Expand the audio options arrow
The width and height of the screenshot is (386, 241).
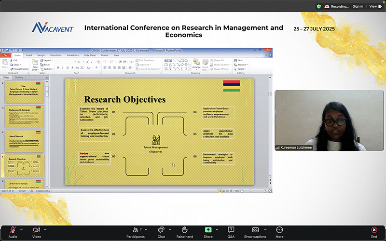22,229
